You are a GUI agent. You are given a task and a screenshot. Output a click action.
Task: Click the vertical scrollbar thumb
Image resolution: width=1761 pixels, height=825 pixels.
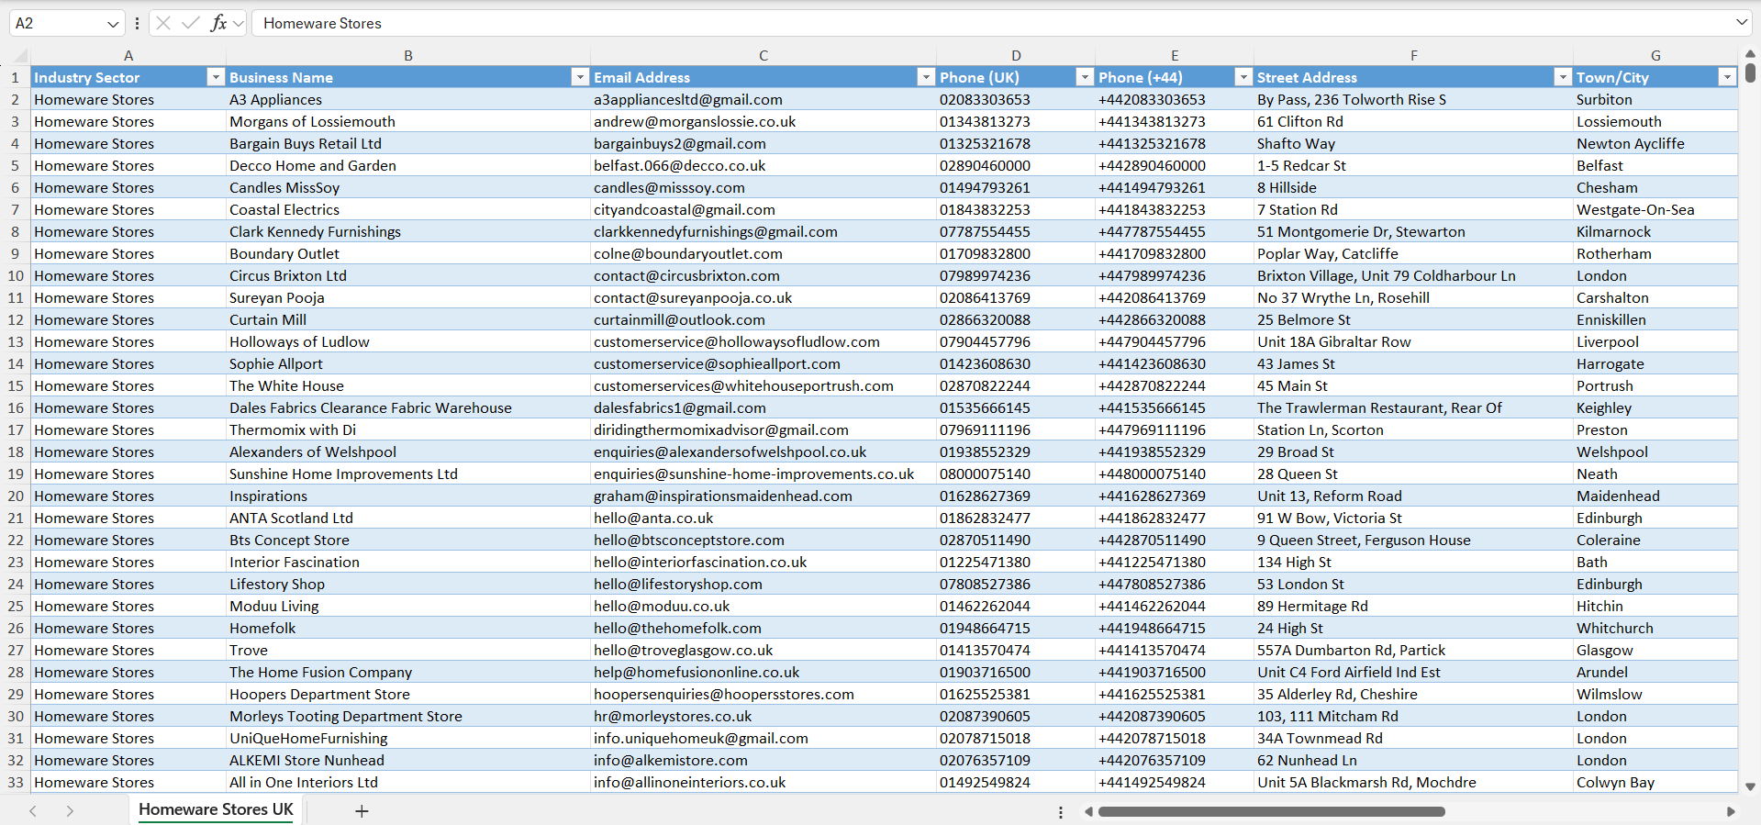click(1751, 72)
